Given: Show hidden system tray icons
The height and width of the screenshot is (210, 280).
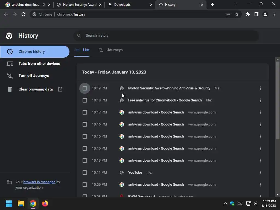Looking at the screenshot, I should (x=226, y=203).
